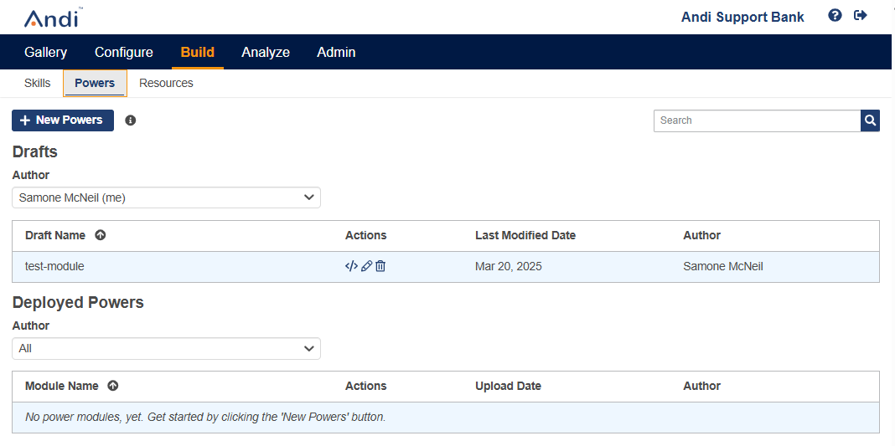
Task: Open code view for test-module draft
Action: tap(351, 266)
